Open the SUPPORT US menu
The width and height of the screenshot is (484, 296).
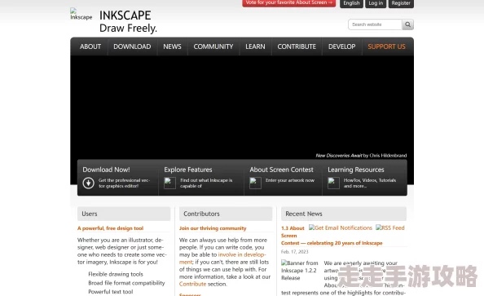386,46
